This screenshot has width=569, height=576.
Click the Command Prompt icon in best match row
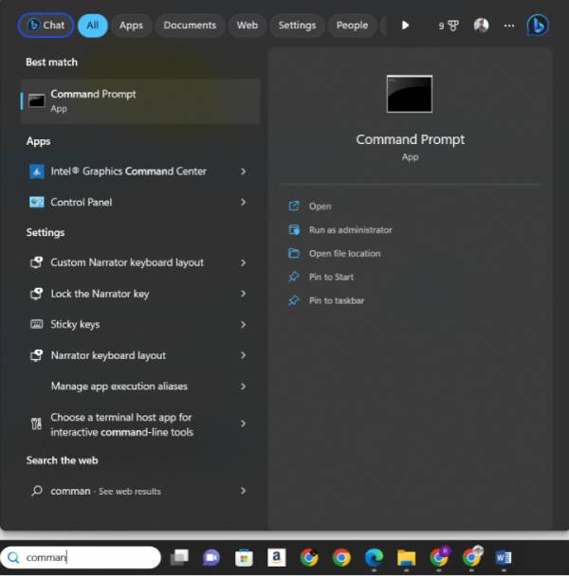(37, 101)
